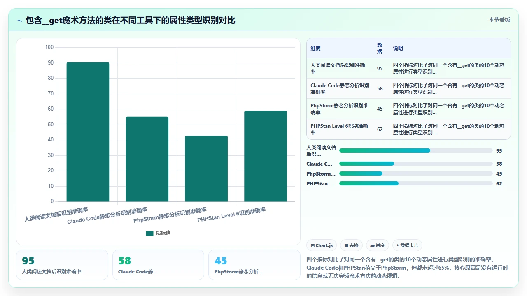
Task: Toggle the 指标值 legend swatch
Action: coord(149,233)
